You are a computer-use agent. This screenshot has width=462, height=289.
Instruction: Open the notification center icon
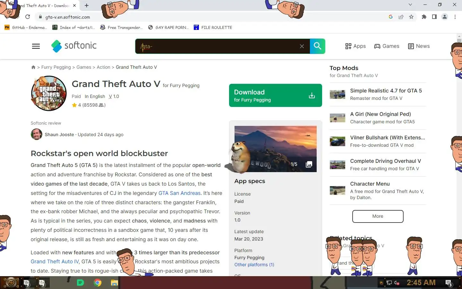[x=449, y=283]
